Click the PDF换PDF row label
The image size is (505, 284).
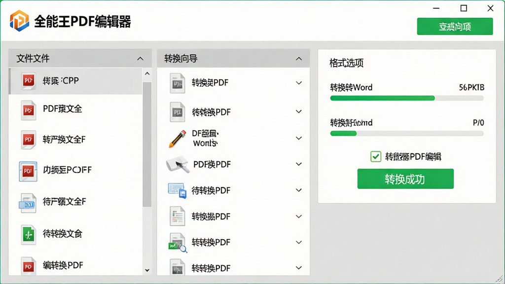point(212,165)
